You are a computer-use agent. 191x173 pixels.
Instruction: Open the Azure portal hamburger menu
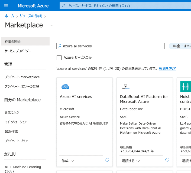click(6, 6)
